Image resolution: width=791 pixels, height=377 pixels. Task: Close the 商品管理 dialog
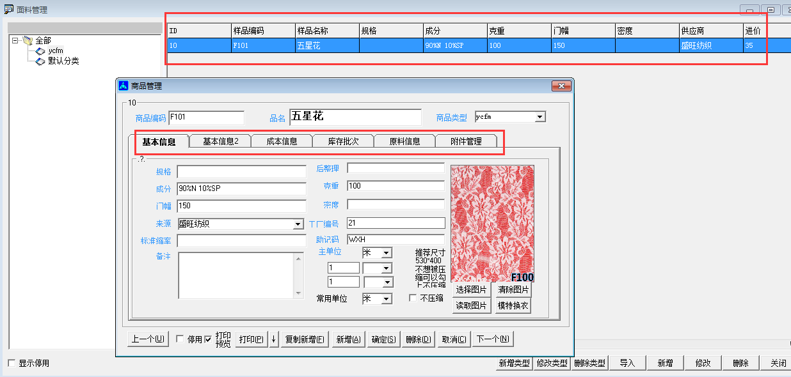tap(561, 86)
